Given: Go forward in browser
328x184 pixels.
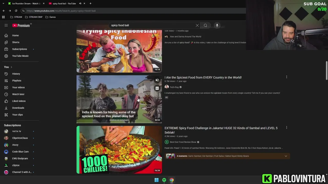Looking at the screenshot, I should (x=10, y=11).
